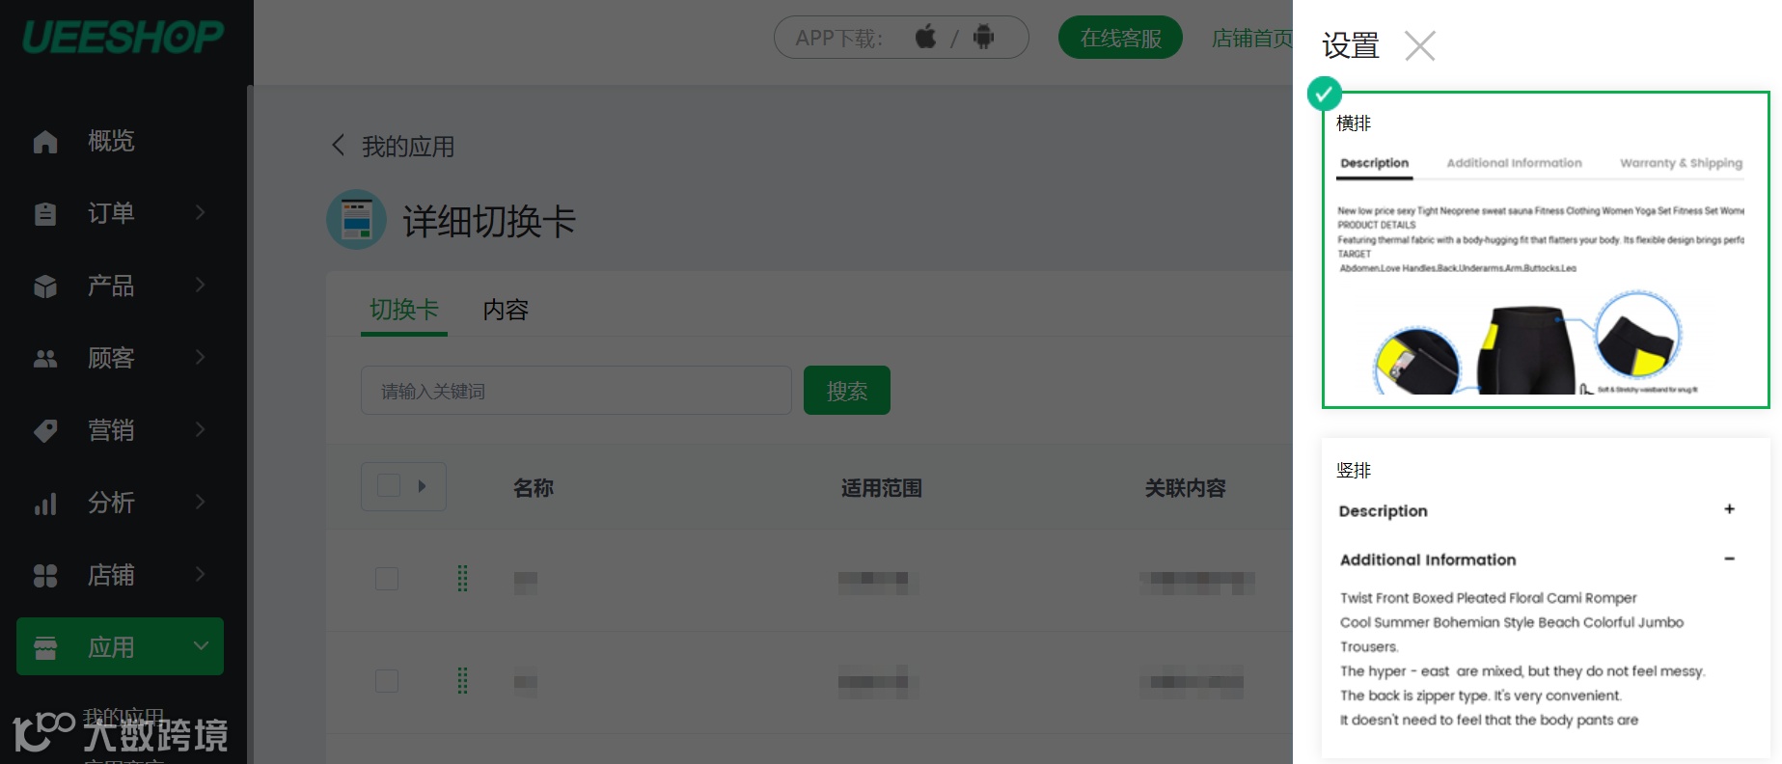Image resolution: width=1782 pixels, height=764 pixels.
Task: Click the 详细切换卡 app icon
Action: click(x=356, y=219)
